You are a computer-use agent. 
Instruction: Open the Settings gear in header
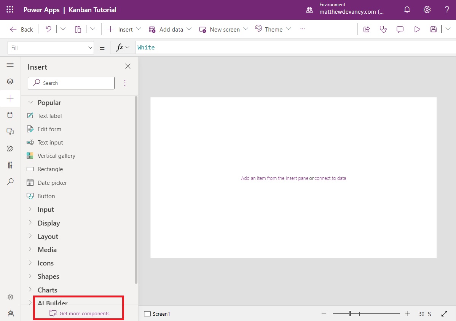pos(427,10)
